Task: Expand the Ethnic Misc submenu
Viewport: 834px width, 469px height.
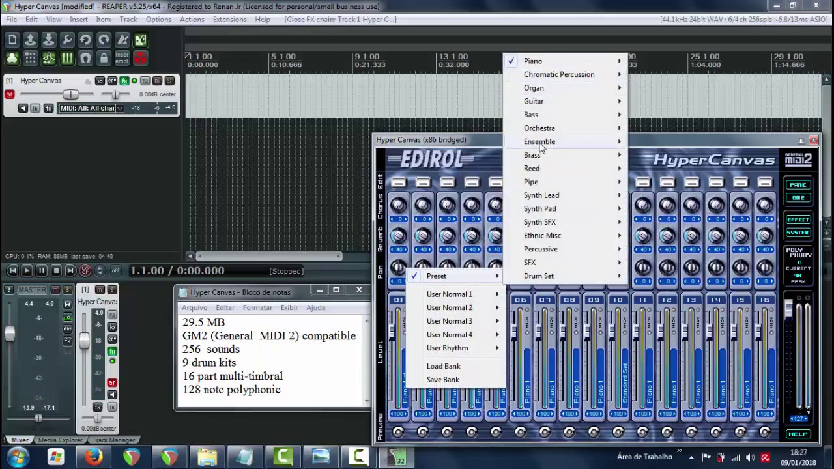Action: (566, 236)
